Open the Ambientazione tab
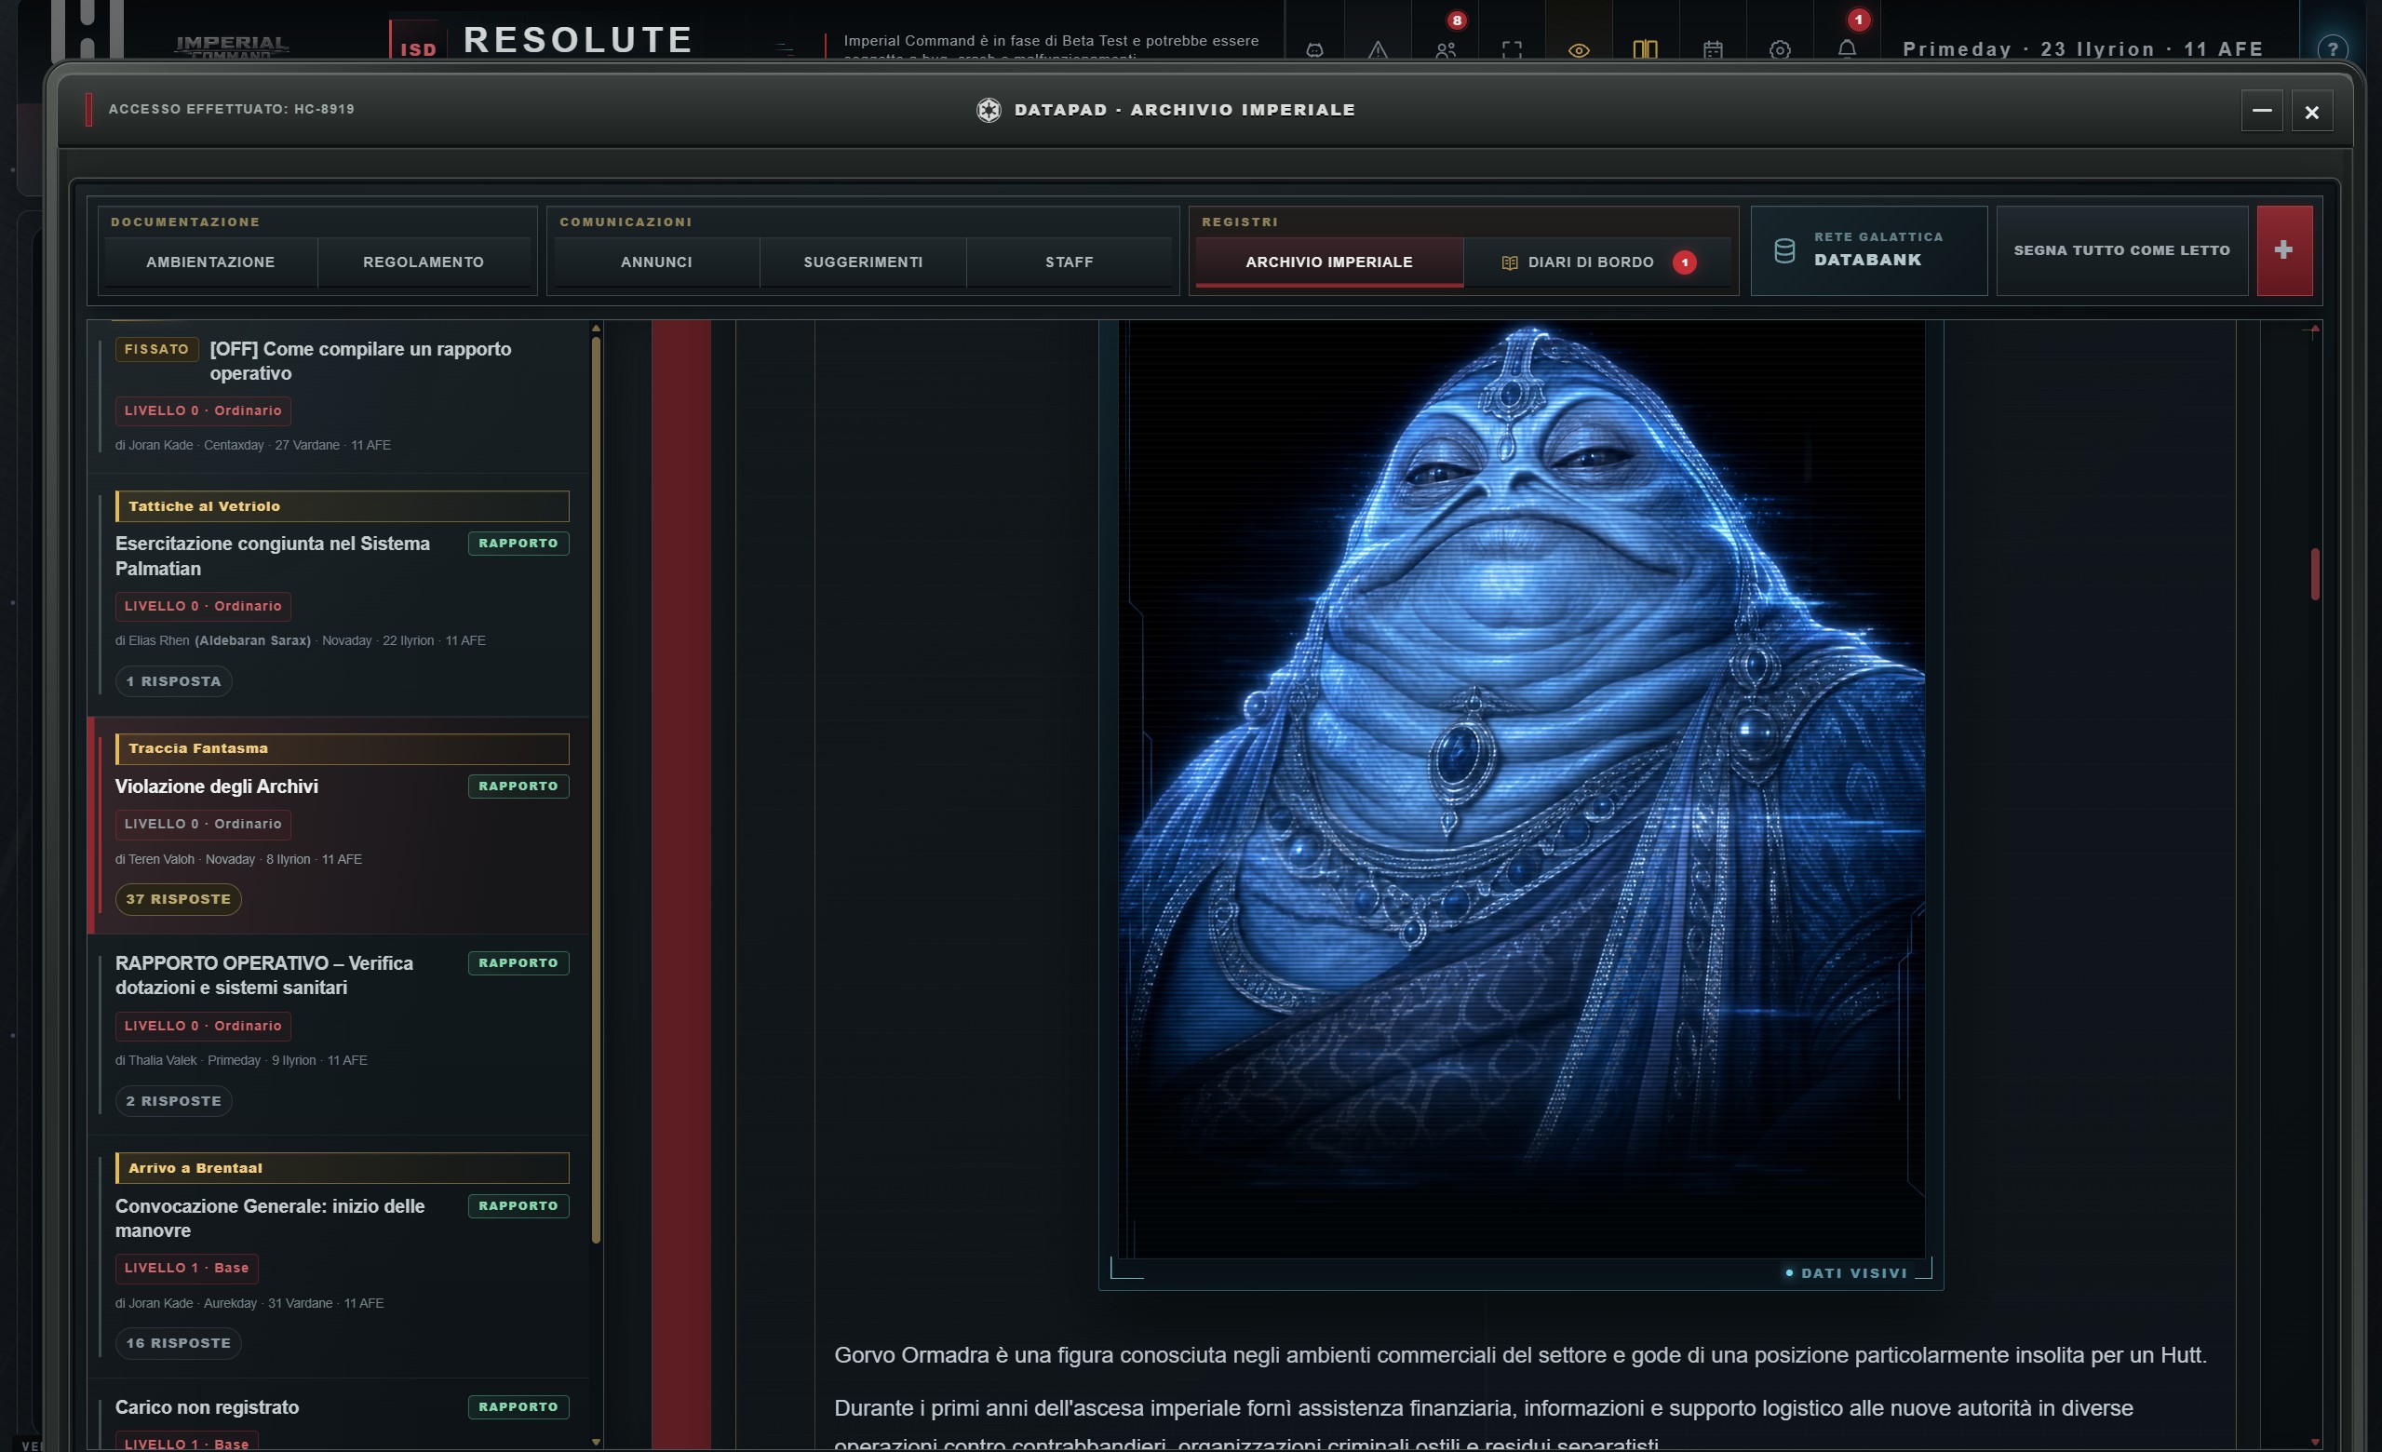This screenshot has width=2382, height=1452. 210,262
